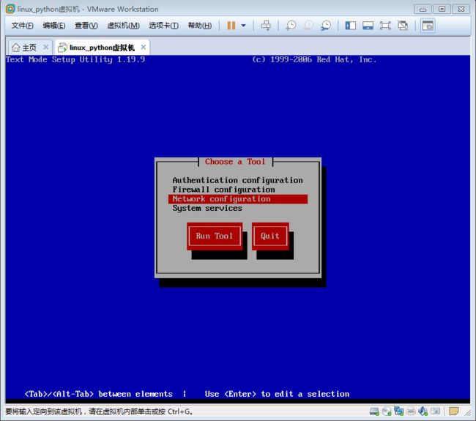Click the revert to snapshot icon

coord(308,26)
